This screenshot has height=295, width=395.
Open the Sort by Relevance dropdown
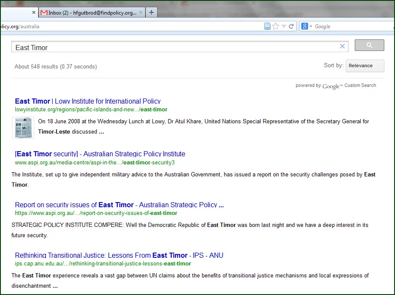point(365,66)
